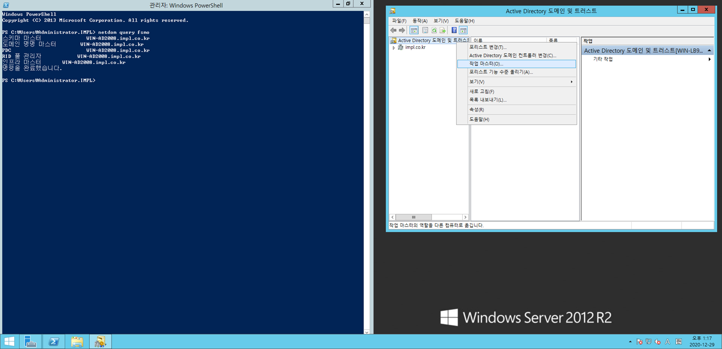Screen dimensions: 722x349
Task: Select Active Directory 도메인 컨트롤러 변경(C)...
Action: pyautogui.click(x=517, y=56)
